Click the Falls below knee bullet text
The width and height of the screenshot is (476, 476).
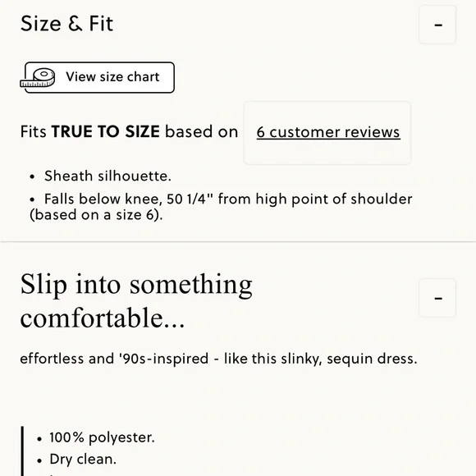coord(221,207)
